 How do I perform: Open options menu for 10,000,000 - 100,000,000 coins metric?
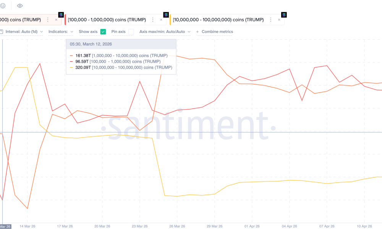[272, 20]
